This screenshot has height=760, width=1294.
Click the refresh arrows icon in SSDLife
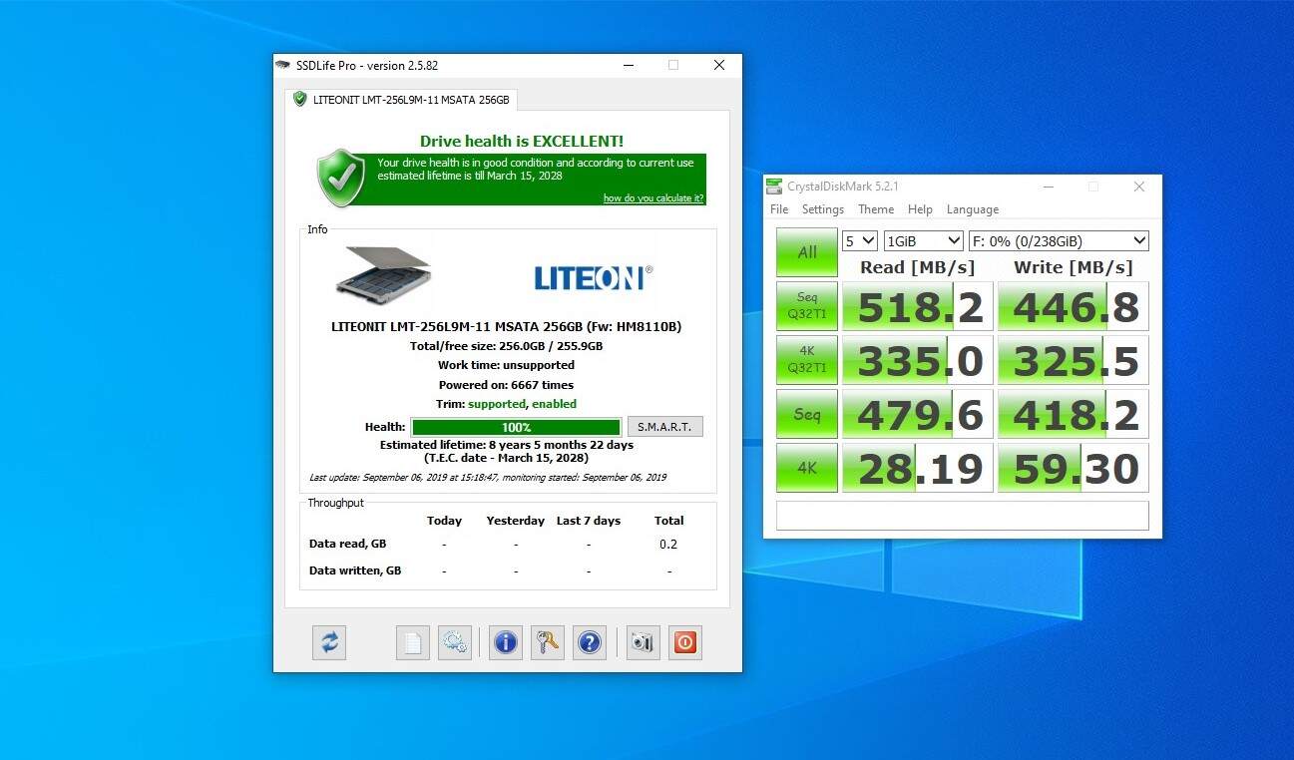(329, 642)
